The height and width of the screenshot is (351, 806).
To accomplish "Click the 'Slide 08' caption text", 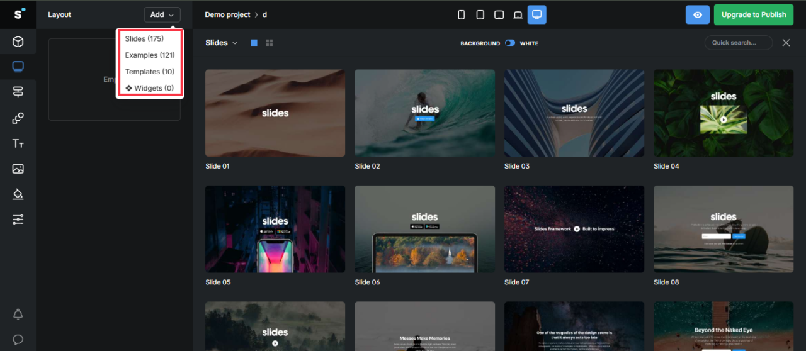I will (x=666, y=282).
